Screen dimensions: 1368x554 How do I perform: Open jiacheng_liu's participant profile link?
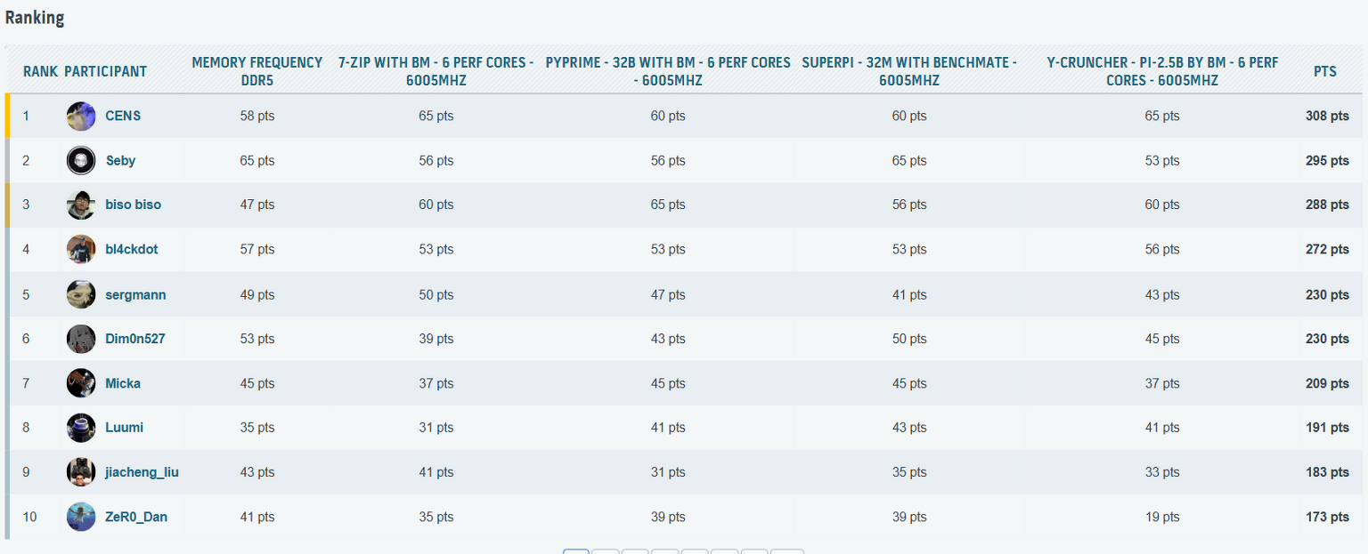(x=142, y=472)
